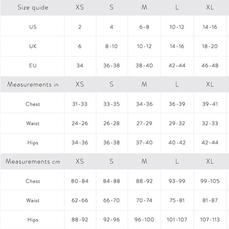
Task: Click hips measurement 107-113 in centimeters
Action: coord(210,220)
